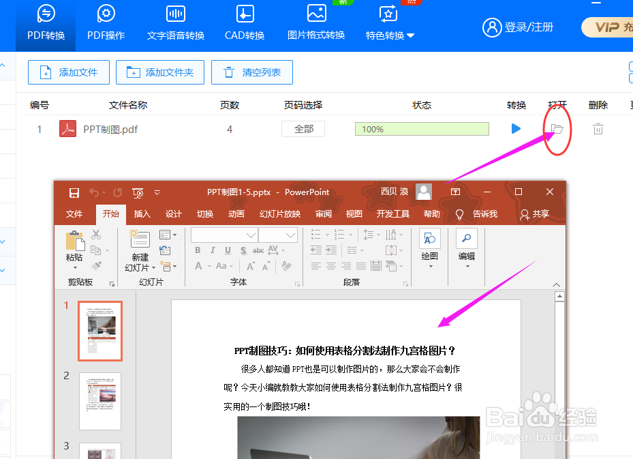The image size is (633, 459).
Task: Open the output folder icon circled in red
Action: click(557, 128)
